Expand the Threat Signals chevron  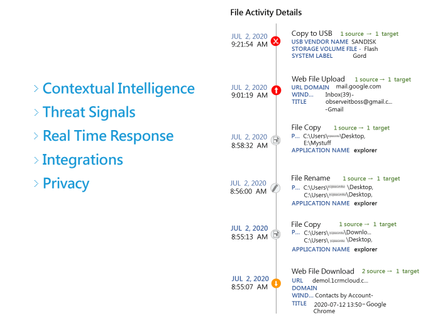pos(36,112)
